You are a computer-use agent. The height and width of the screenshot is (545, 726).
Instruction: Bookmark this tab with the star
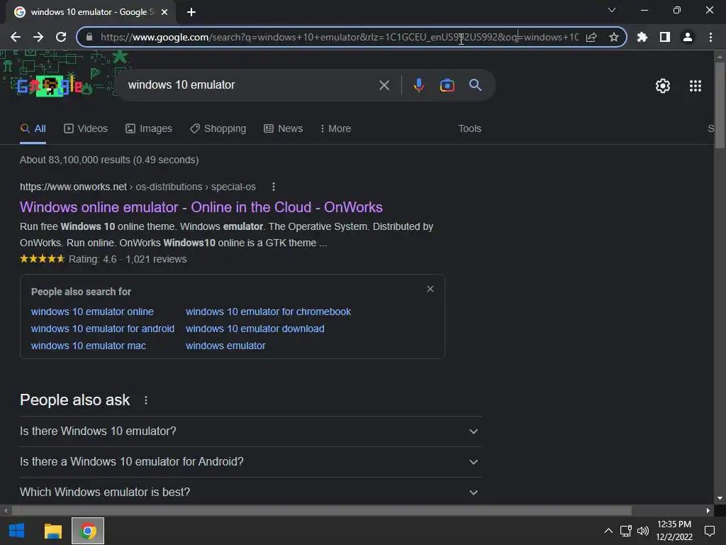pos(614,37)
